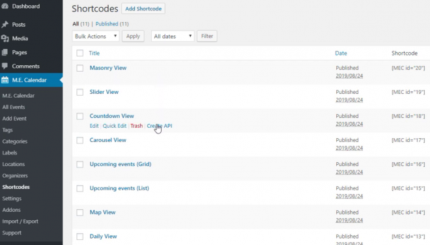Open Upcoming events (List) shortcode
The image size is (430, 245).
[x=119, y=188]
